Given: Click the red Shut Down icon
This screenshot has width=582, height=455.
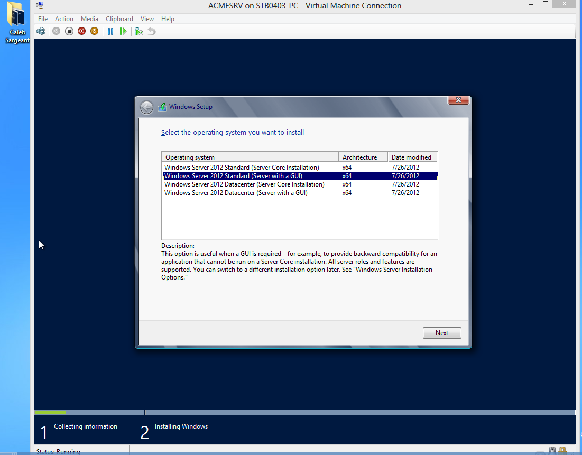Looking at the screenshot, I should (x=81, y=31).
